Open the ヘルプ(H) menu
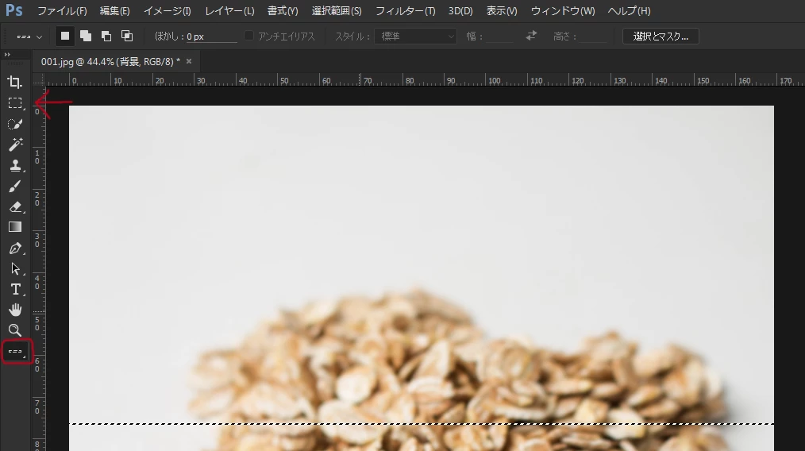The width and height of the screenshot is (805, 451). [x=629, y=11]
